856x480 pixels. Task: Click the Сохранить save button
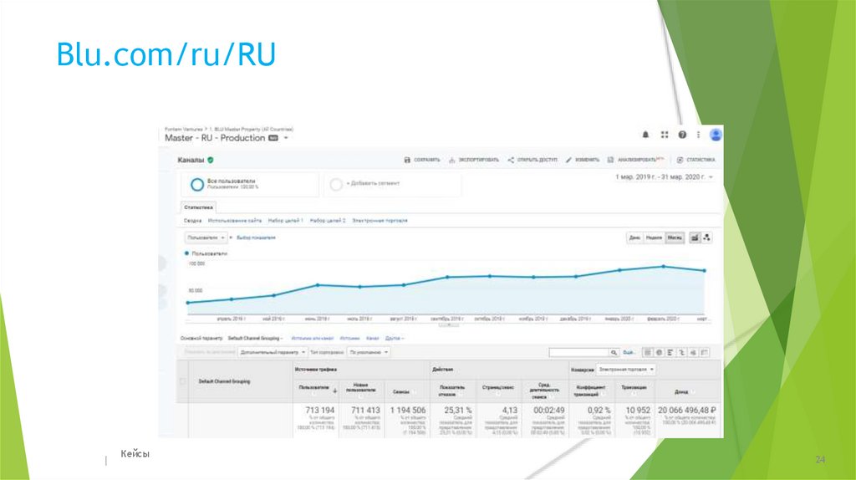point(422,160)
